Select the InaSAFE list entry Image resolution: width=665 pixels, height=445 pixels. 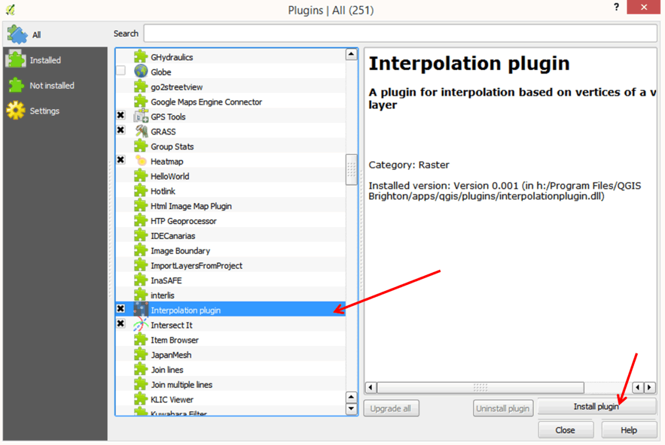tap(231, 280)
